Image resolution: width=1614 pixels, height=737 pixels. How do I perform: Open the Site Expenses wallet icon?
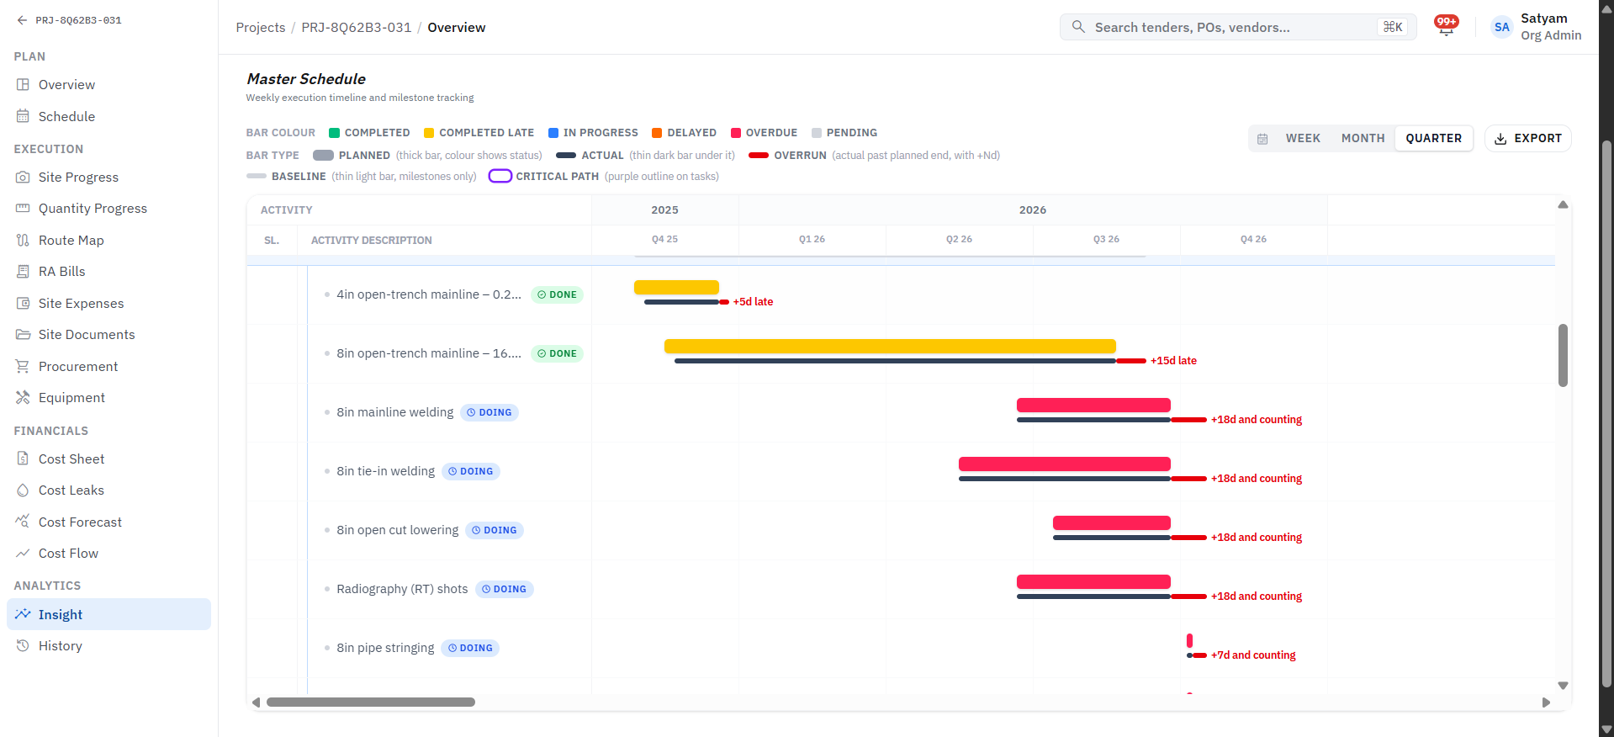[23, 303]
